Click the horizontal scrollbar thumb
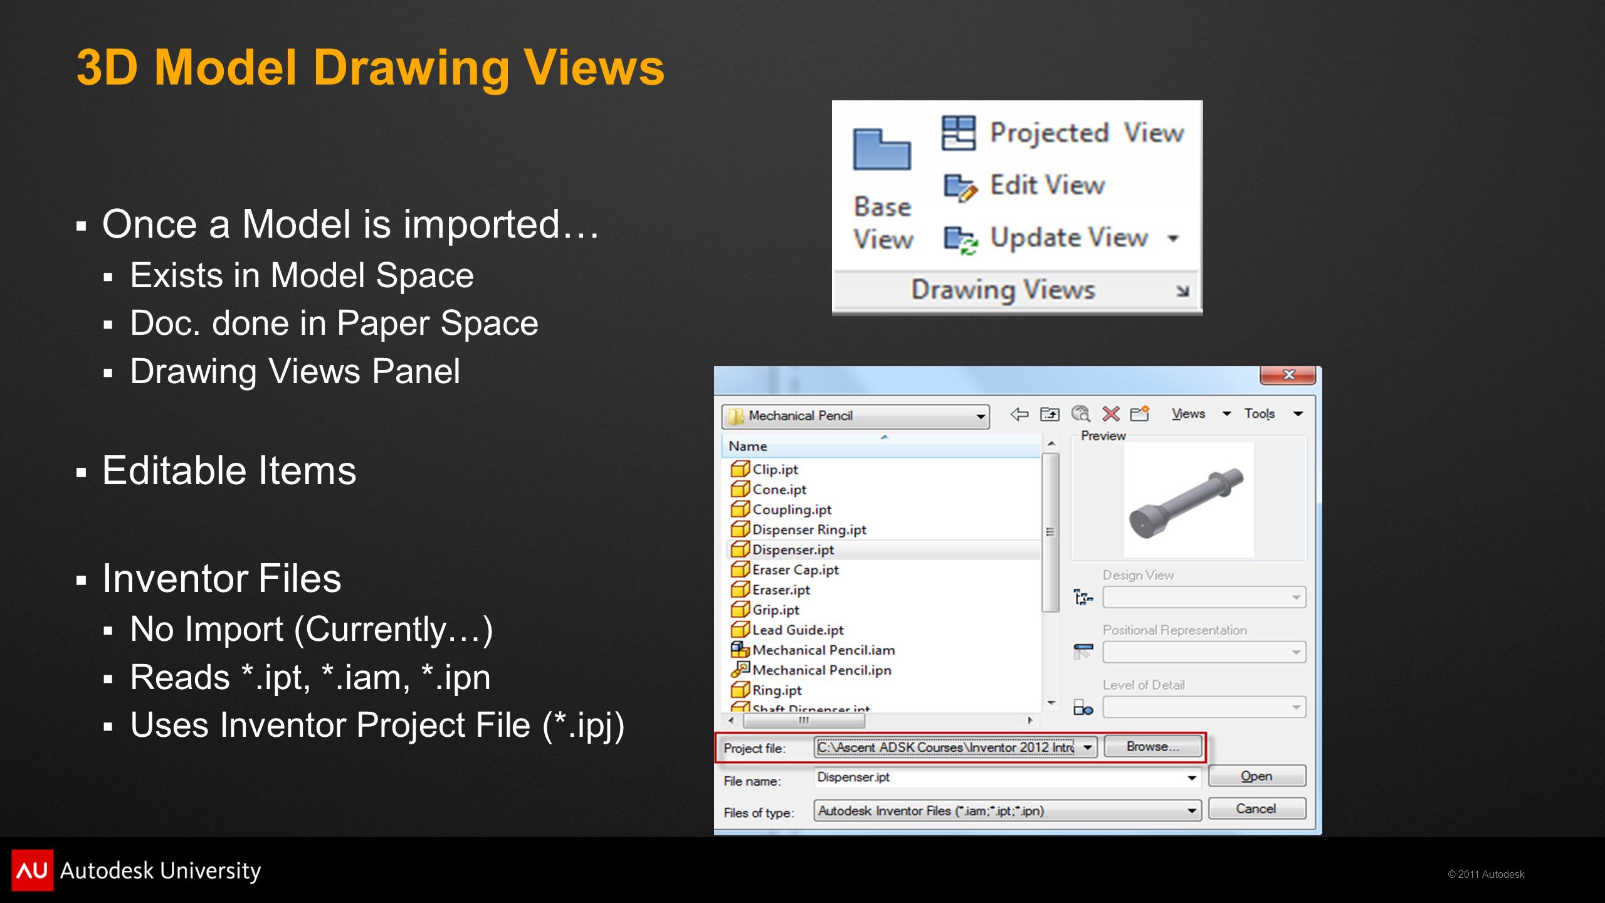Image resolution: width=1605 pixels, height=903 pixels. coord(804,721)
